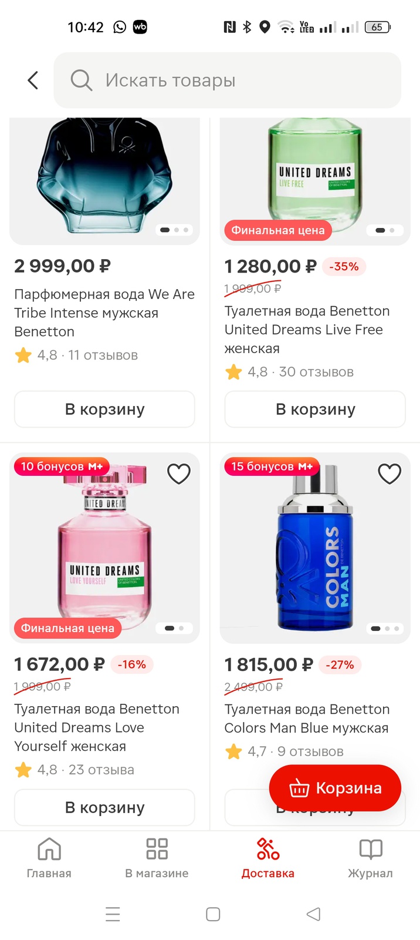This screenshot has height=940, width=420.
Task: Tap Android home square button
Action: (213, 914)
